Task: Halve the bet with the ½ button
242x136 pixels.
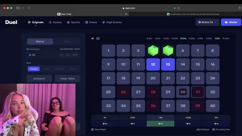Action: 62,55
